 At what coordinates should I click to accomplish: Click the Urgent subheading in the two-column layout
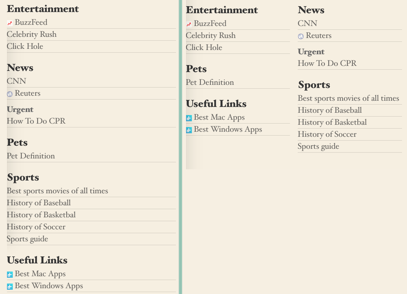tap(311, 52)
